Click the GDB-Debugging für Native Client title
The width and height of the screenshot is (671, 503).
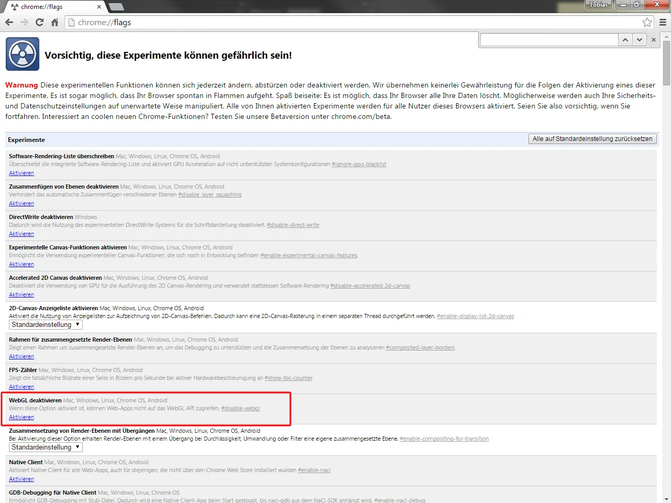52,493
